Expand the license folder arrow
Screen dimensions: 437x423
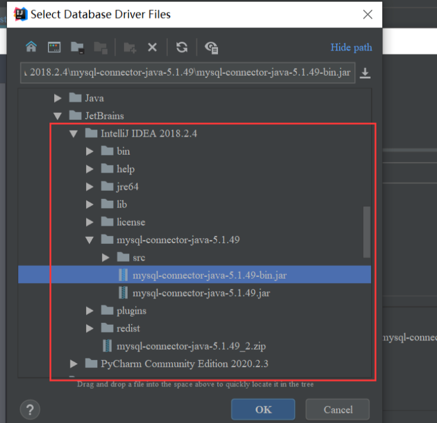pyautogui.click(x=90, y=222)
